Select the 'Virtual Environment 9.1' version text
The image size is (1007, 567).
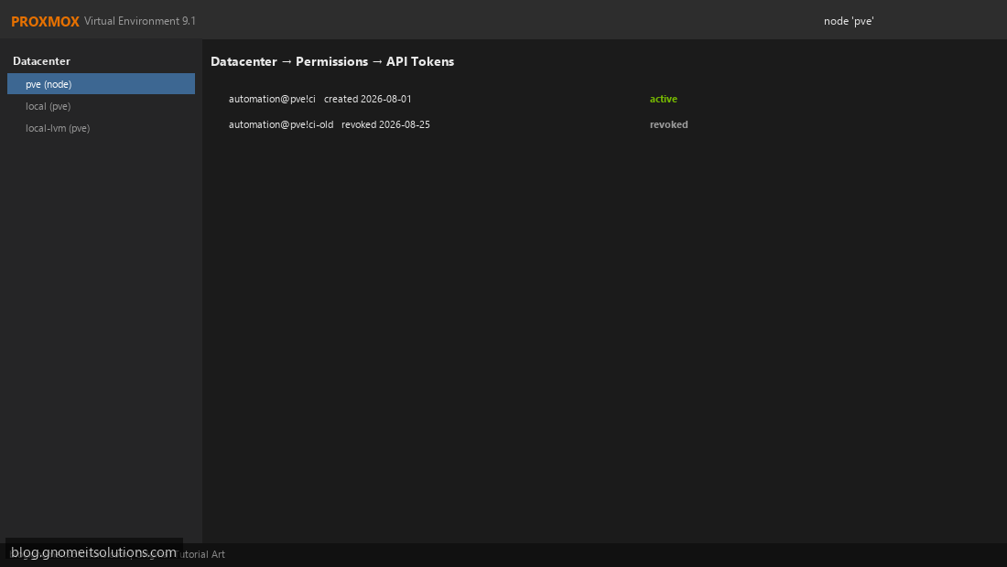pos(140,21)
